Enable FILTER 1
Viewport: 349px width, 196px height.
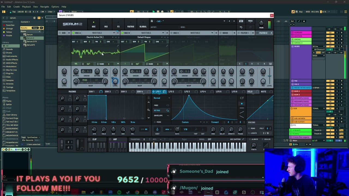239,33
